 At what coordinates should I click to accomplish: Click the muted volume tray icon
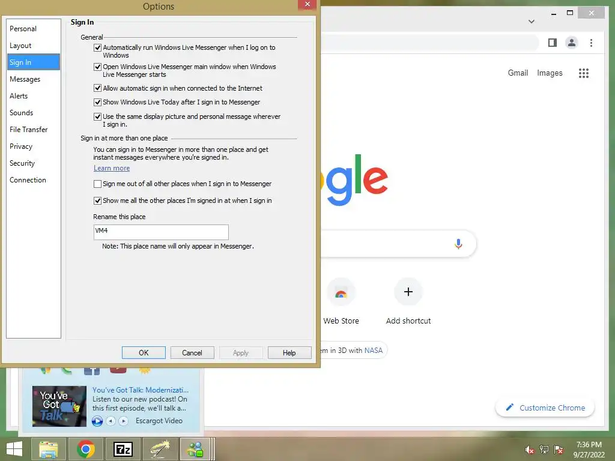[530, 450]
